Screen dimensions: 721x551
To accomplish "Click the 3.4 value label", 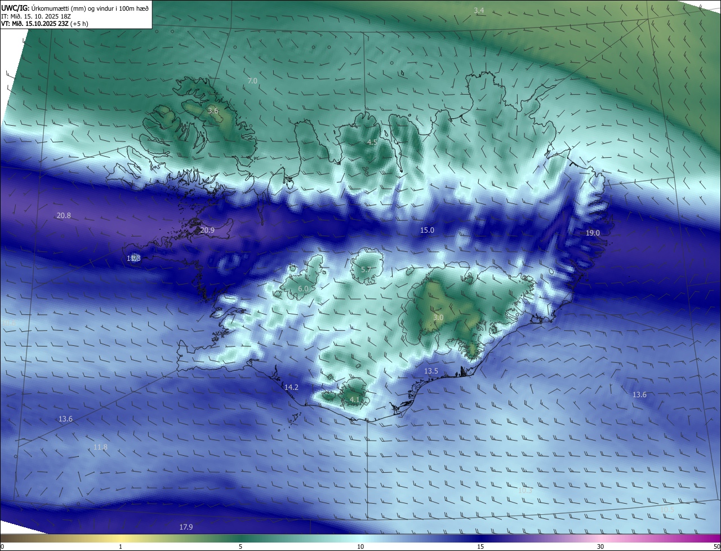I will (479, 11).
